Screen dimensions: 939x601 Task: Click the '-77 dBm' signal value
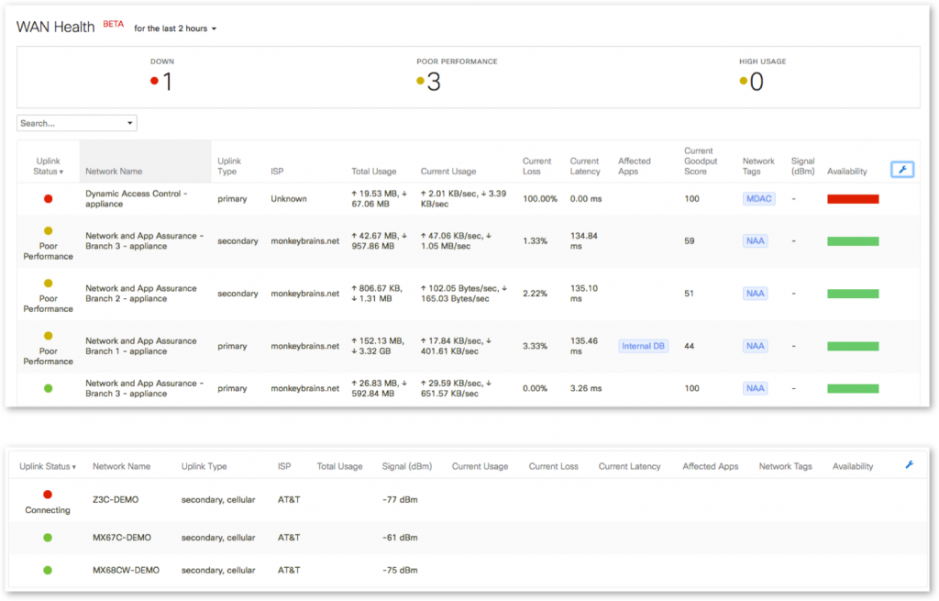point(400,499)
